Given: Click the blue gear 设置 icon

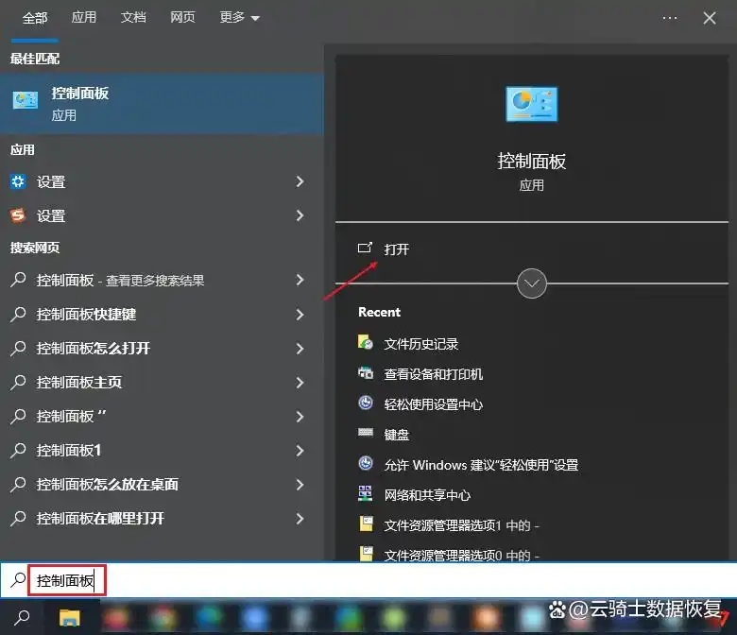Looking at the screenshot, I should tap(18, 181).
